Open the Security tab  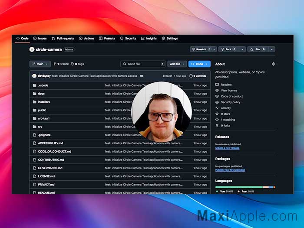click(128, 38)
